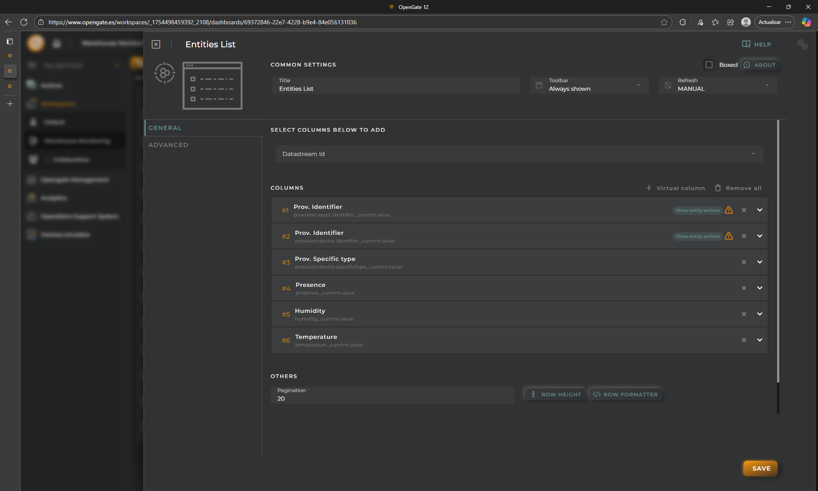Click the ROW FORMATTER button
The width and height of the screenshot is (818, 491).
click(x=625, y=395)
